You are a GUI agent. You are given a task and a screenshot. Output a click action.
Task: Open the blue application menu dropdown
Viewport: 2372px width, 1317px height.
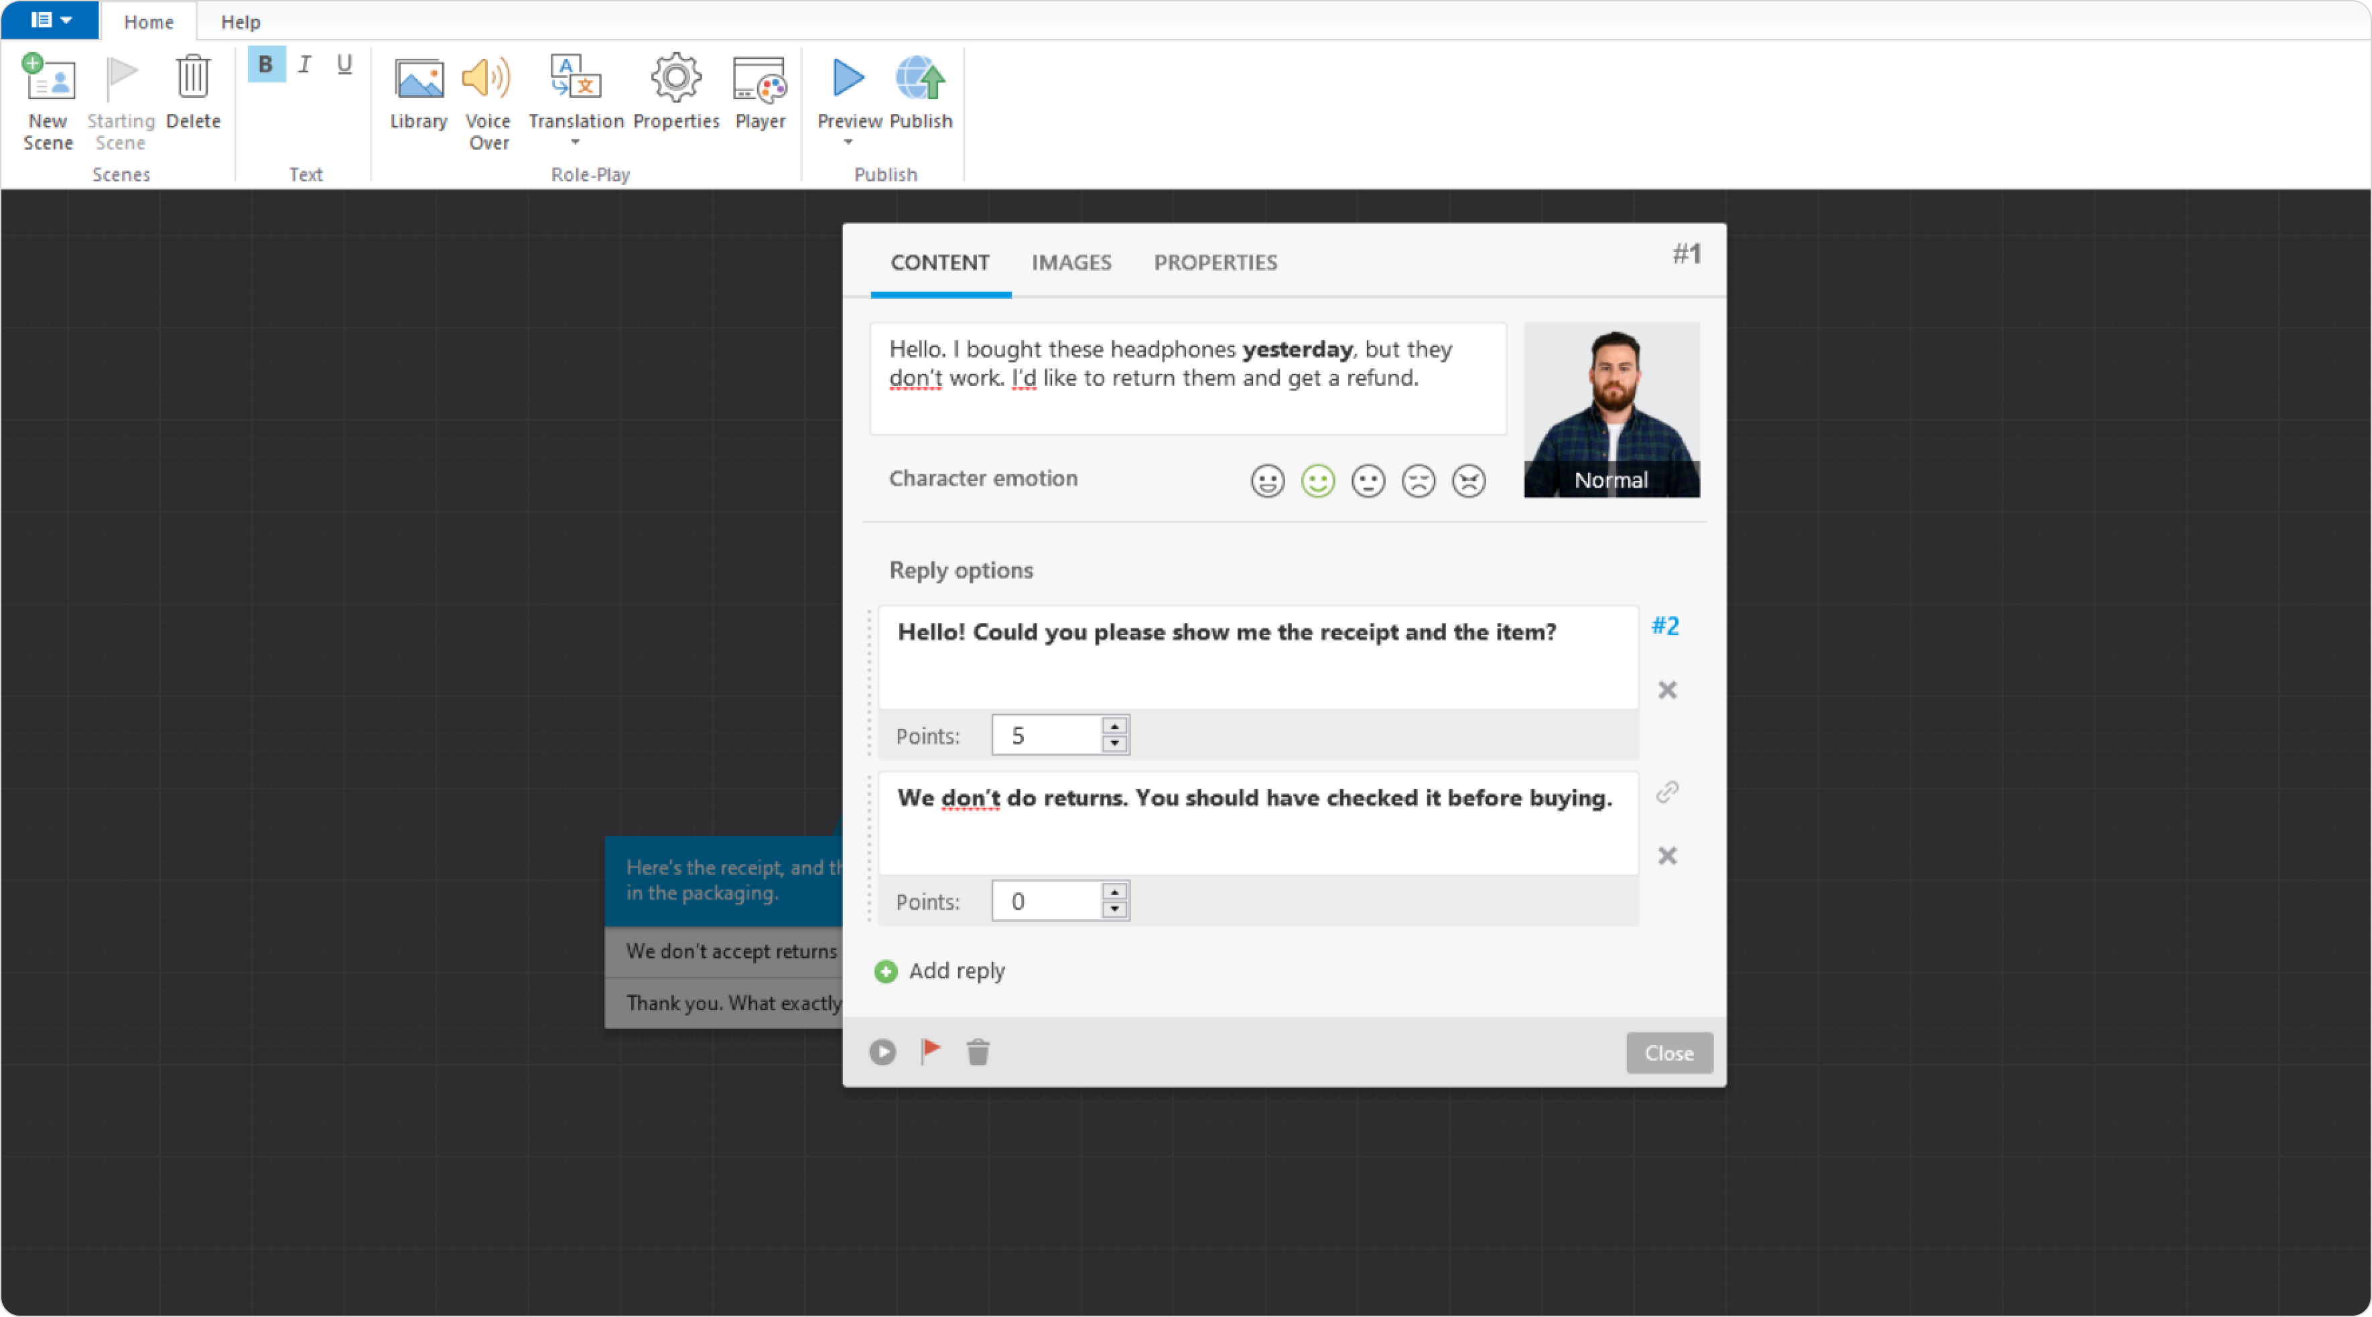pyautogui.click(x=51, y=19)
